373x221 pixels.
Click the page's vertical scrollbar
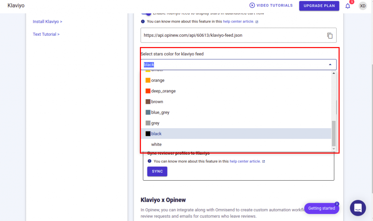tap(372, 129)
